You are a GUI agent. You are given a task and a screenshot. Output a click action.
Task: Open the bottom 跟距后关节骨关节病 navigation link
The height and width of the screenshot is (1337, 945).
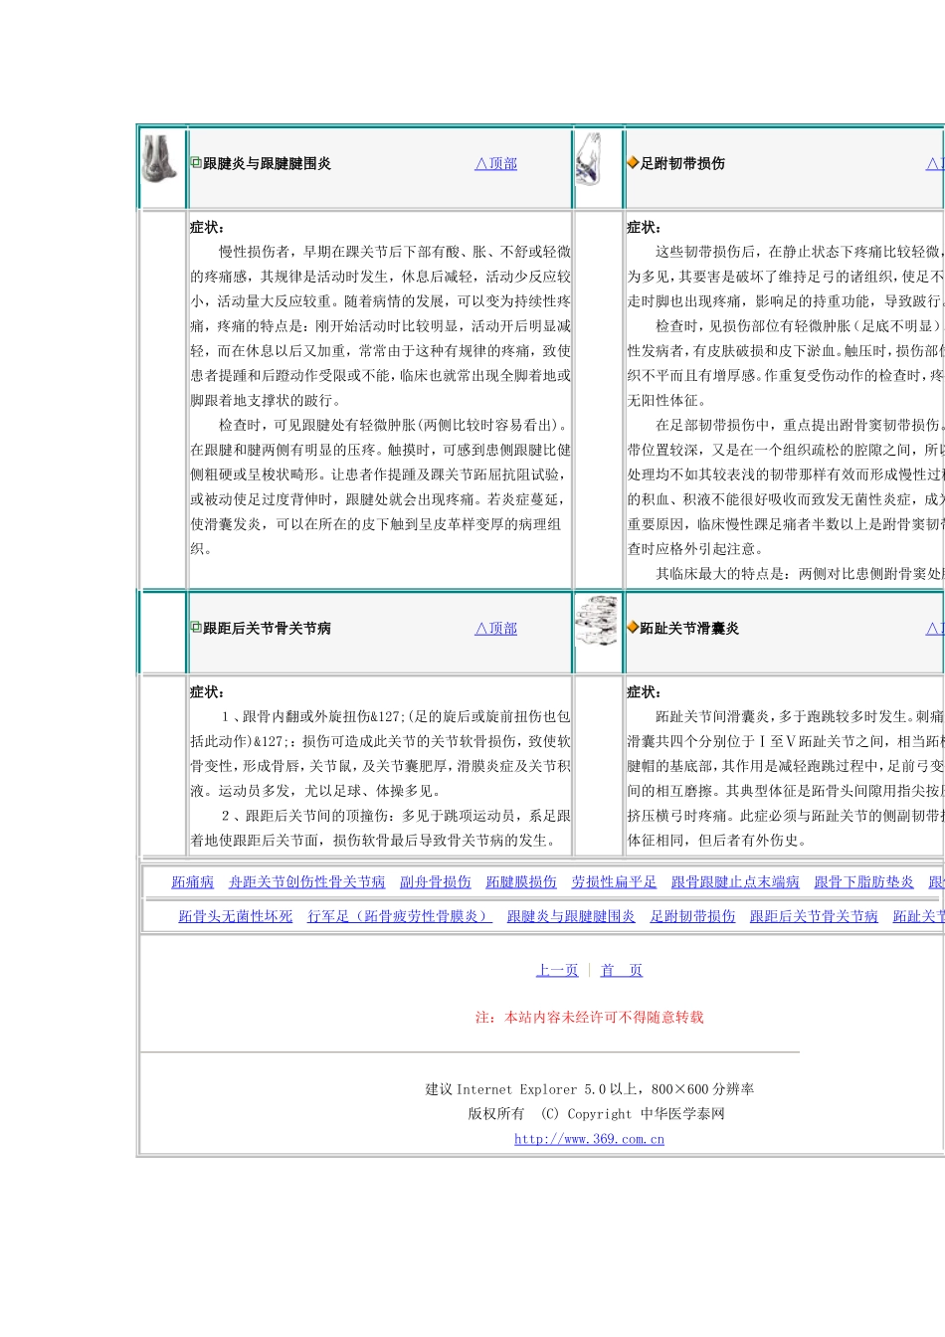point(814,917)
